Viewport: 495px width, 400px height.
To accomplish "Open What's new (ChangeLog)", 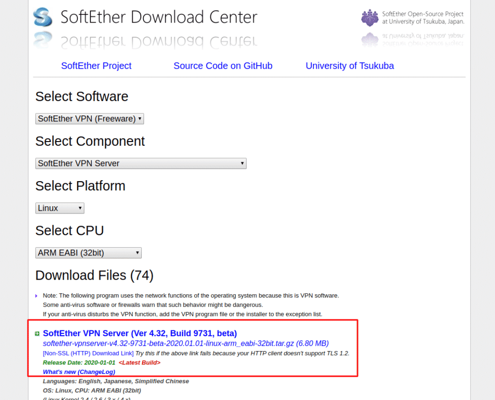I will pyautogui.click(x=79, y=372).
